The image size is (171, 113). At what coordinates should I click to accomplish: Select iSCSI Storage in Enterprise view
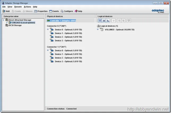pyautogui.click(x=15, y=25)
